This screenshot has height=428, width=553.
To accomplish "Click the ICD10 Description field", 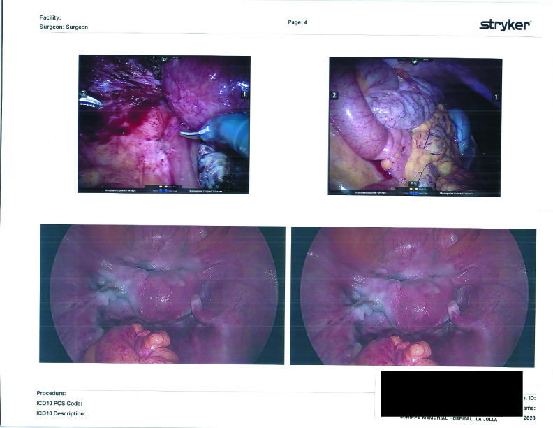I will tap(61, 413).
